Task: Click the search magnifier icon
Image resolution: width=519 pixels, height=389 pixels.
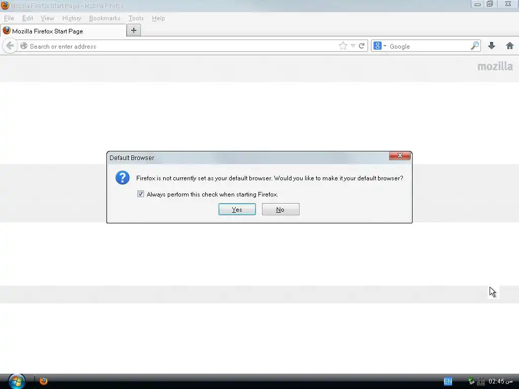Action: (475, 46)
